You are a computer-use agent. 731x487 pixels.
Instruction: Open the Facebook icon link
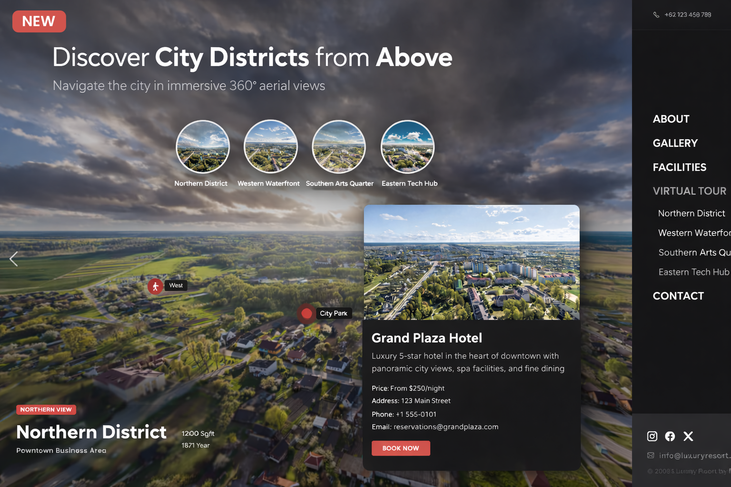(x=670, y=436)
